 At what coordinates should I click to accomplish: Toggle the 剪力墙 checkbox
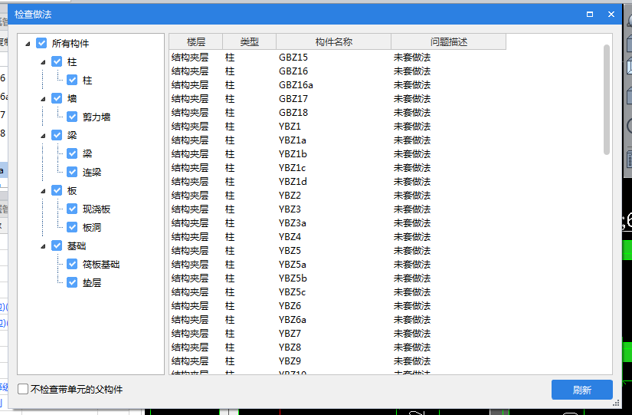click(72, 117)
